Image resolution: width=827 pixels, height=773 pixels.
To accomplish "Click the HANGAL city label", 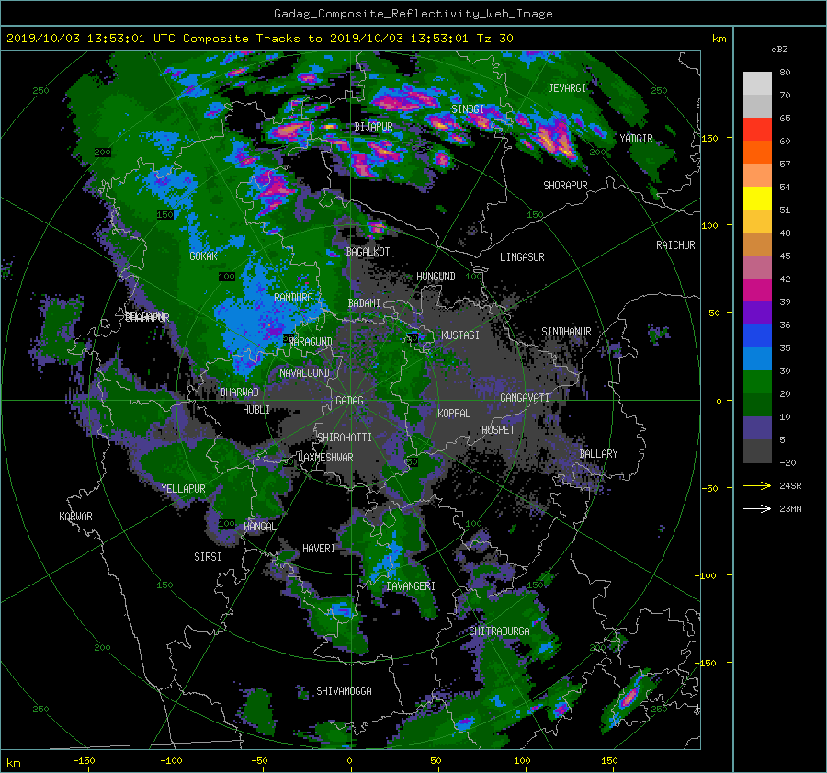I will (x=259, y=527).
